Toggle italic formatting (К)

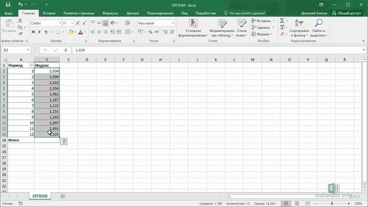(40, 32)
